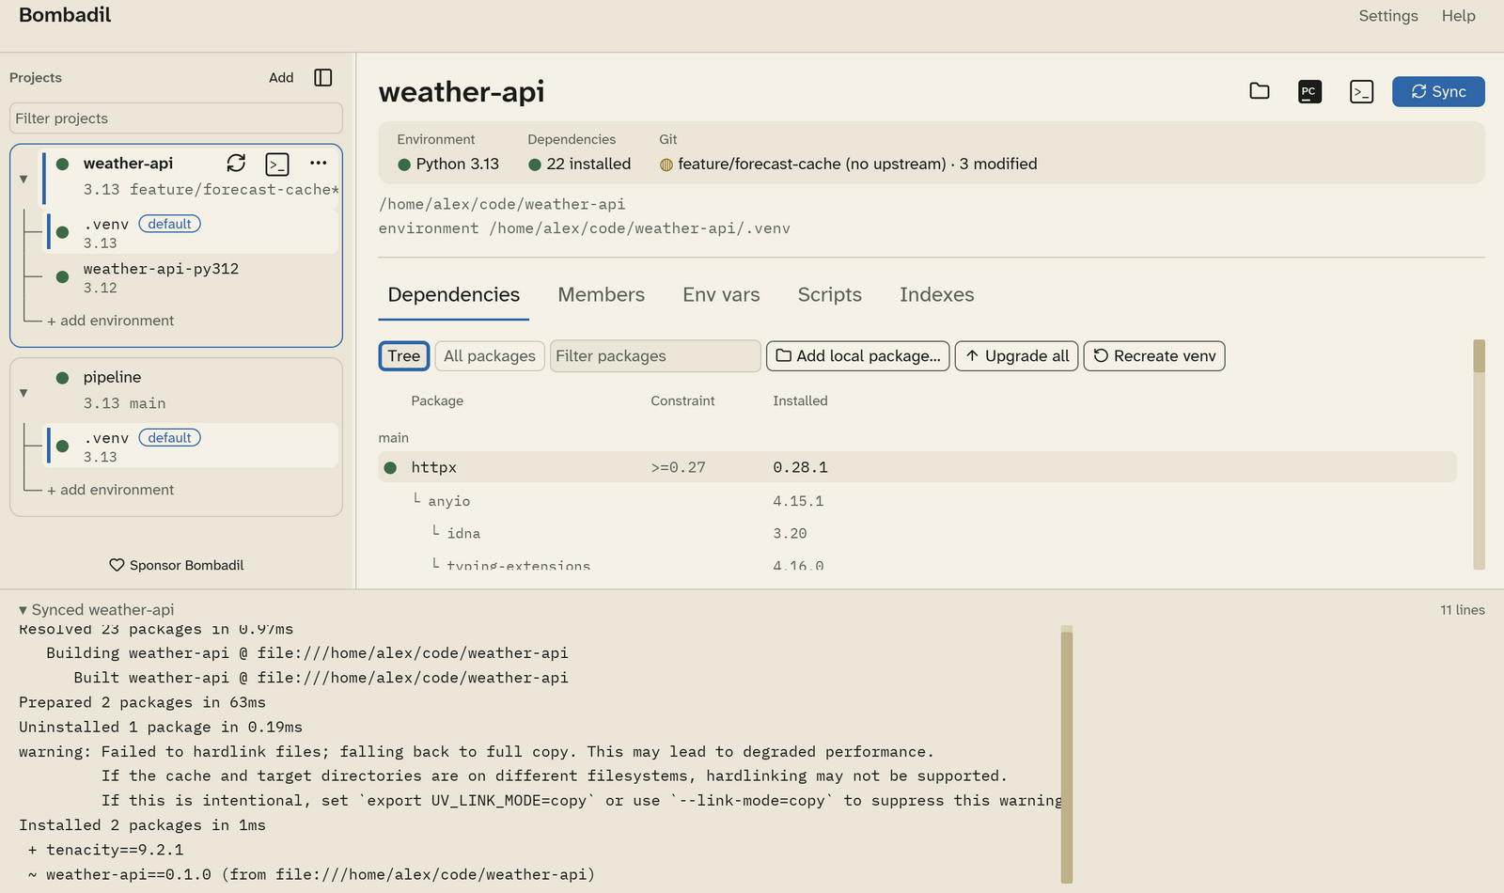Open the Scripts tab

coord(830,295)
